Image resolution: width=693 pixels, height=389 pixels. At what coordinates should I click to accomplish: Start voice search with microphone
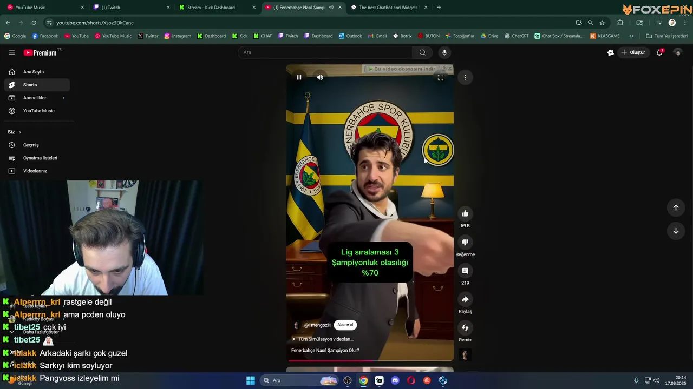444,52
